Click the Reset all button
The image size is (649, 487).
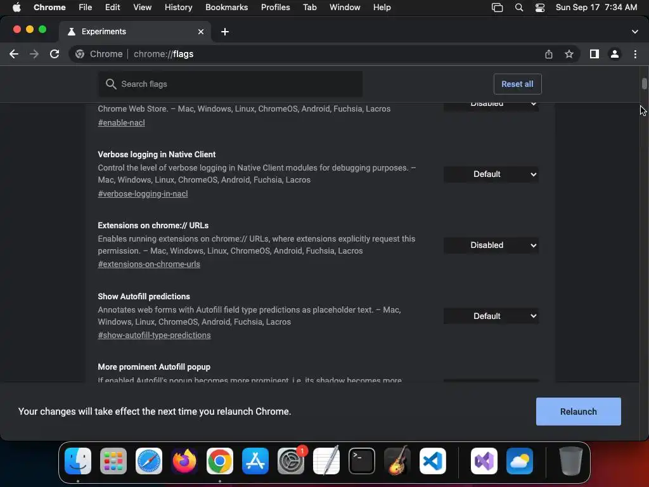(517, 84)
